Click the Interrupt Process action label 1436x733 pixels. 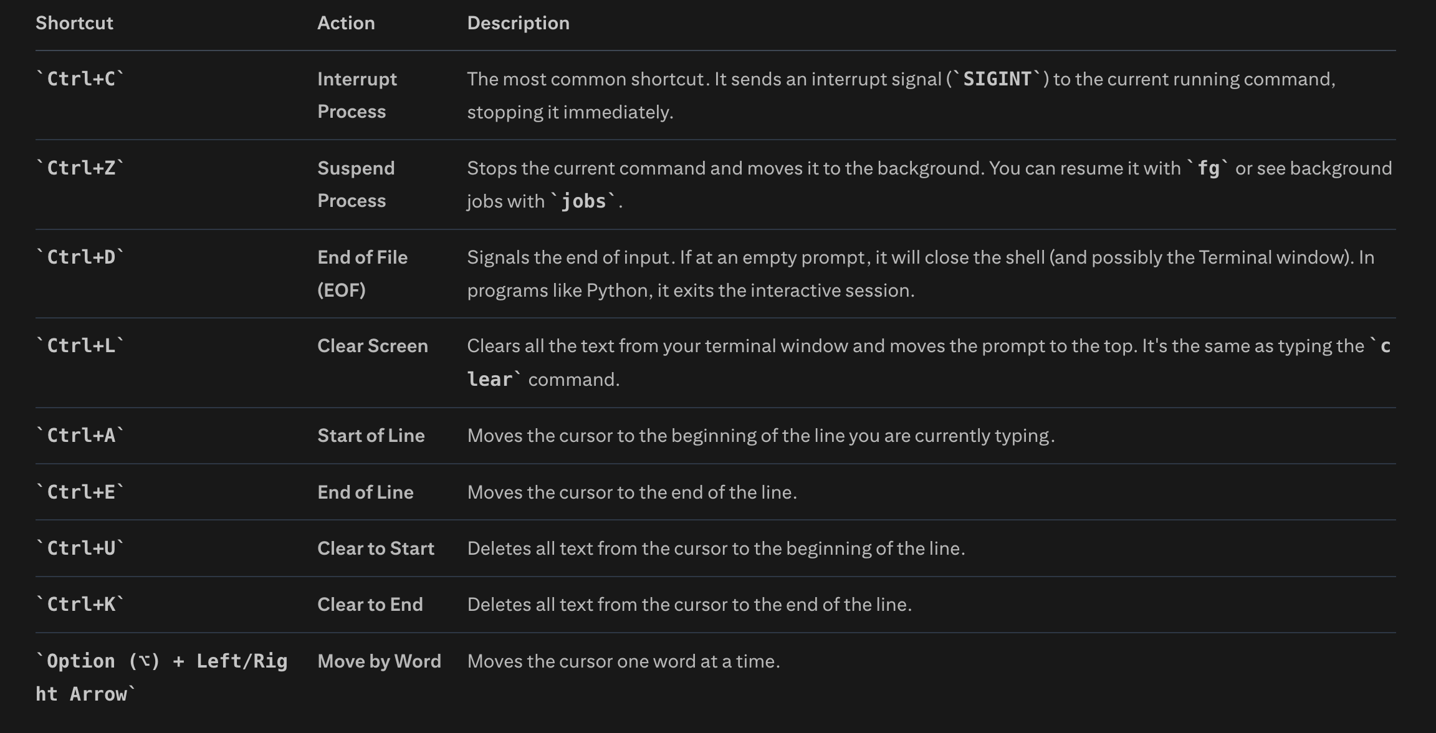coord(357,95)
